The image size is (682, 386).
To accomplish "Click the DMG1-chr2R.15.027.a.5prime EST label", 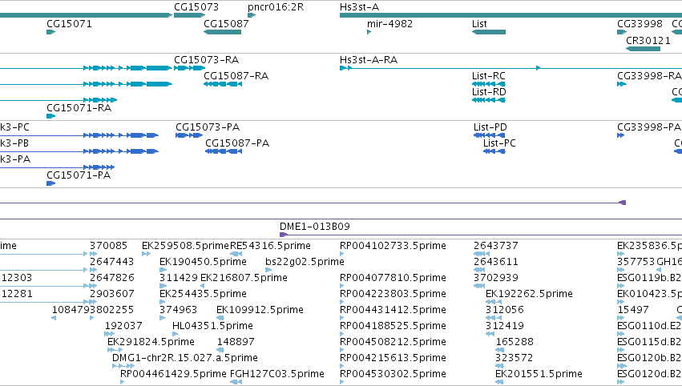I will [185, 358].
